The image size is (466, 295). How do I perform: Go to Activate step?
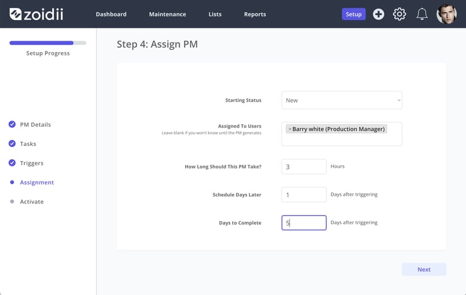(x=32, y=202)
